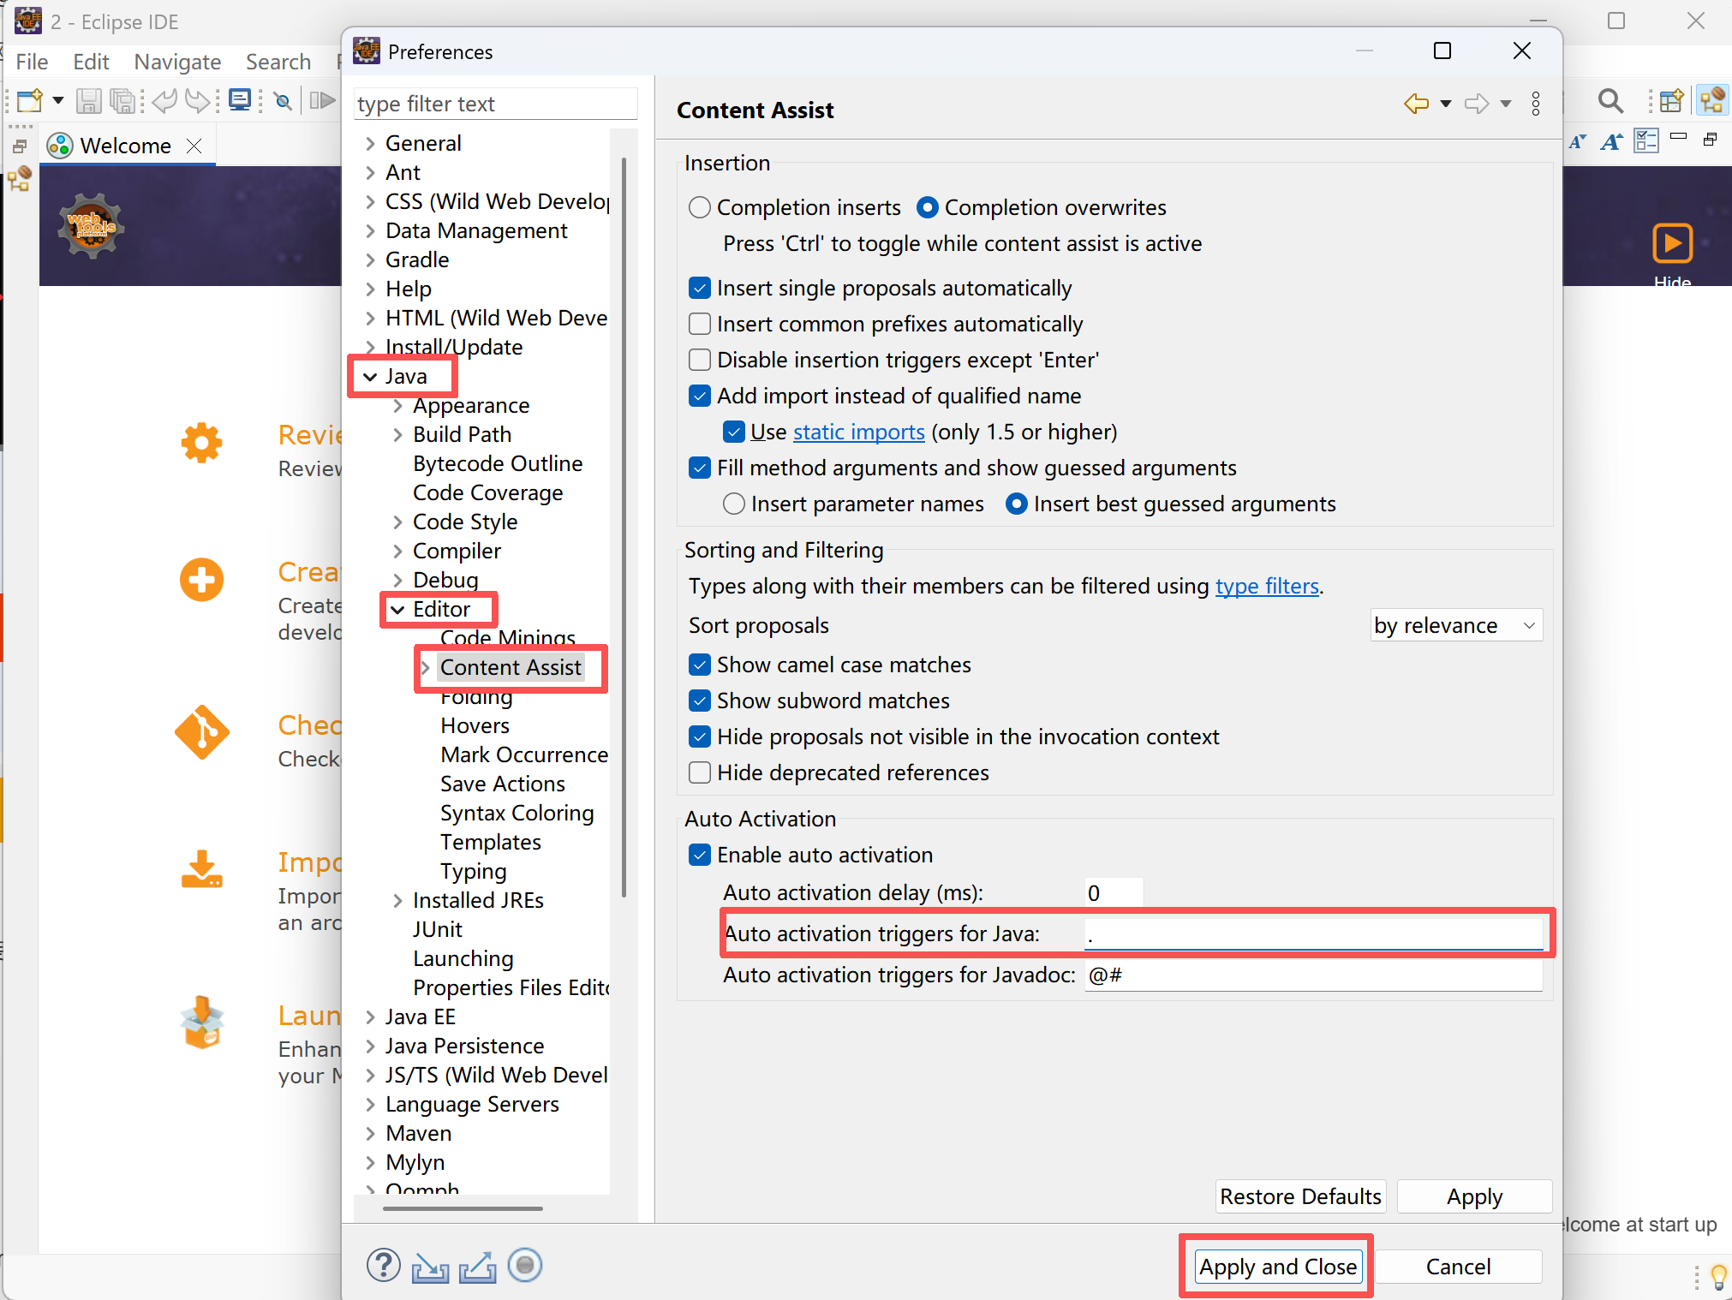Collapse the Java tree node
The width and height of the screenshot is (1732, 1300).
[370, 377]
